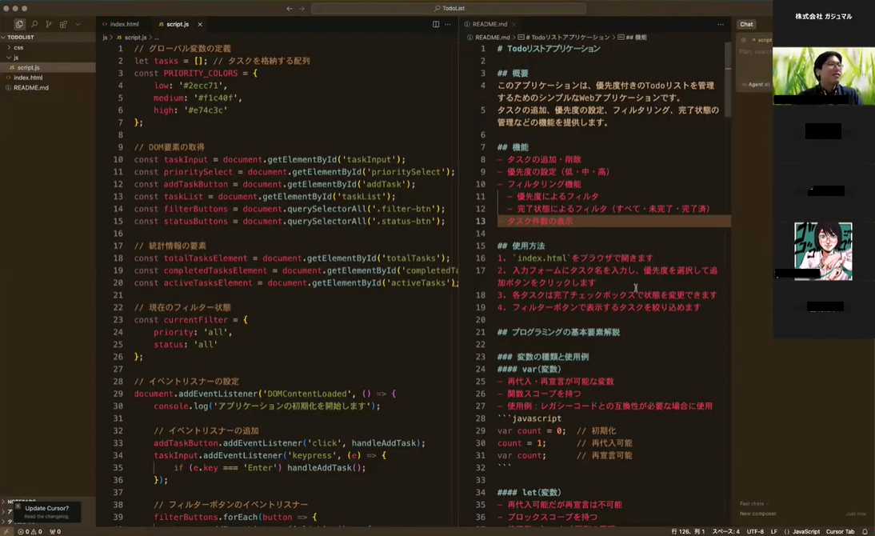Go back with the navigation arrow
Screen dimensions: 875x536
click(x=290, y=8)
